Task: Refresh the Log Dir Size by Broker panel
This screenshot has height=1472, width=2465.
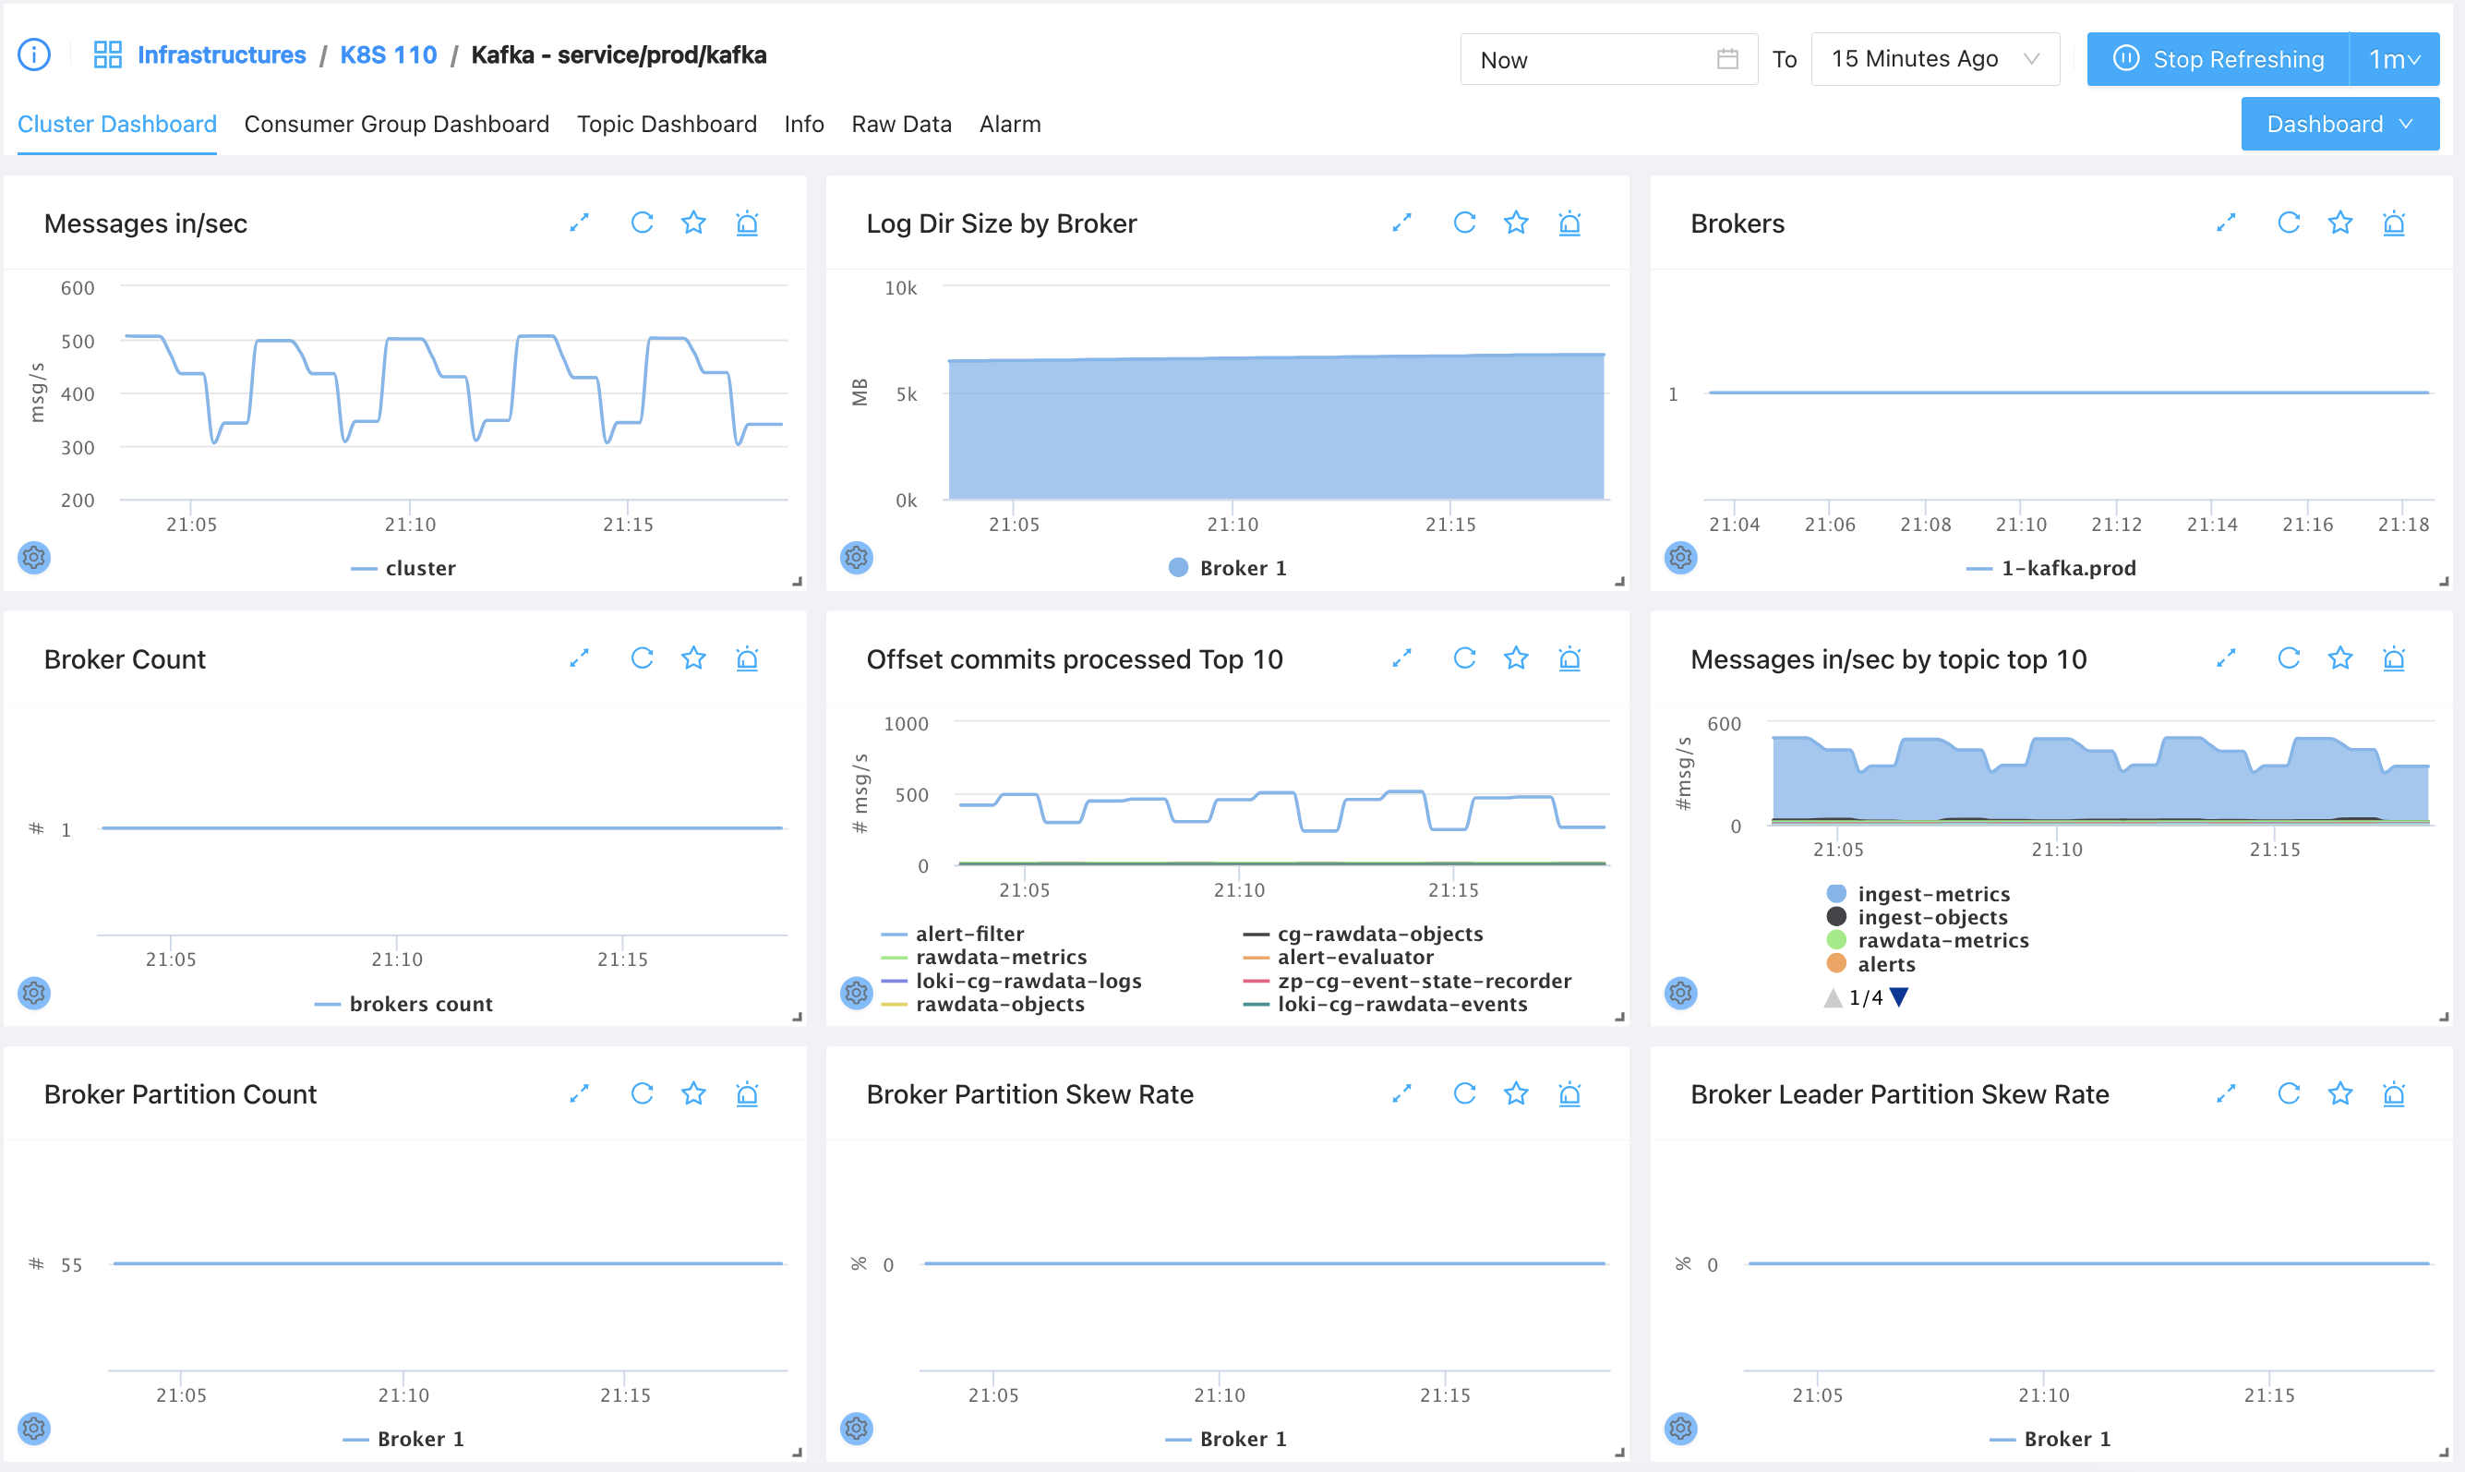Action: click(1464, 223)
